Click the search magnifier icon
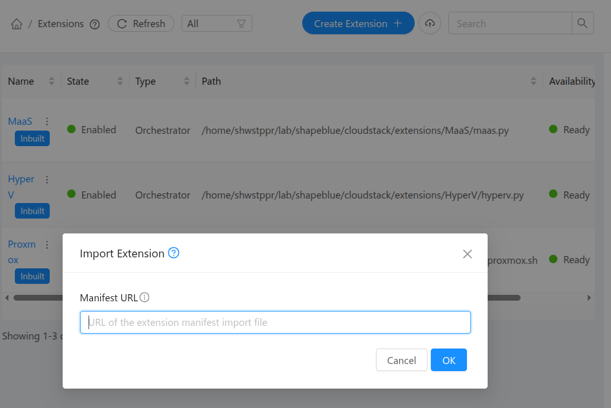This screenshot has width=611, height=408. pos(582,23)
